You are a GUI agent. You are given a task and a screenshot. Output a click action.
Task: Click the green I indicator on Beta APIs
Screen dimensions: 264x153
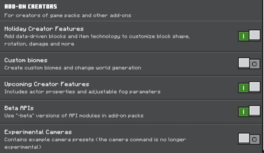pyautogui.click(x=244, y=112)
